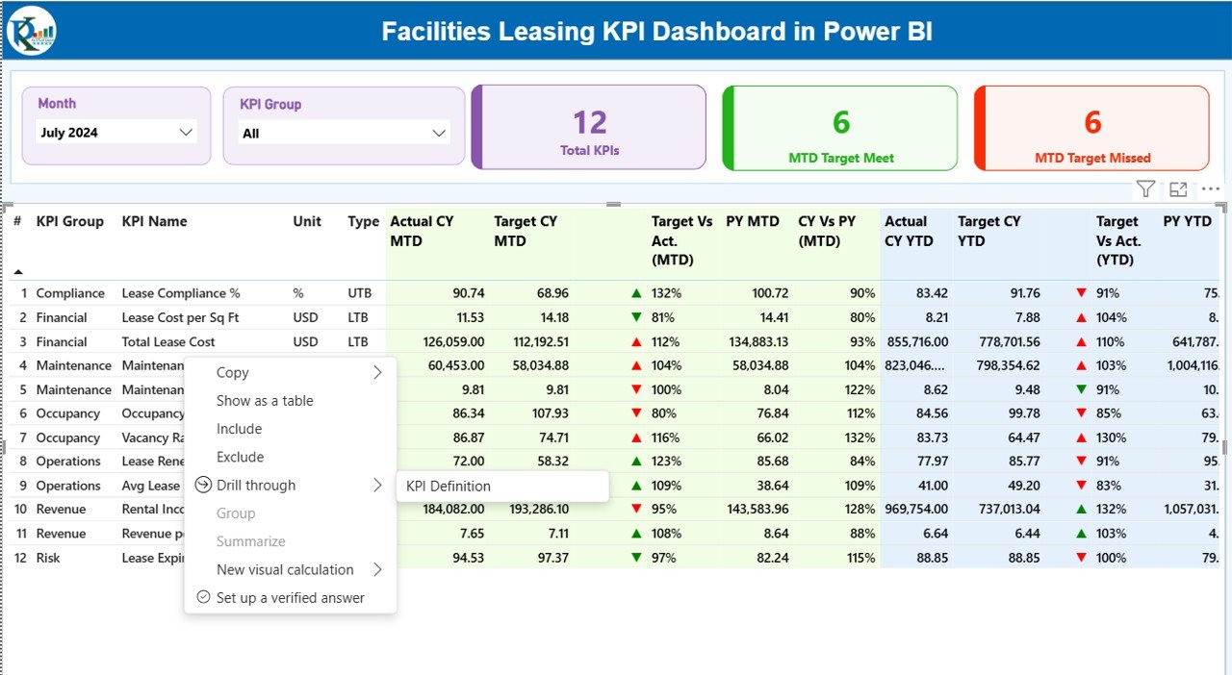Click the Drill through circular arrow icon
The height and width of the screenshot is (675, 1232).
click(202, 485)
